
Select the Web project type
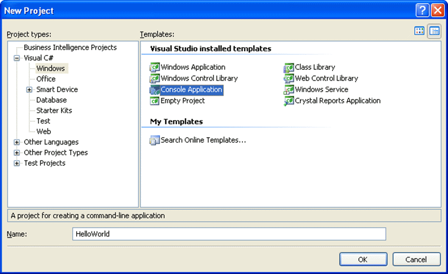point(44,132)
